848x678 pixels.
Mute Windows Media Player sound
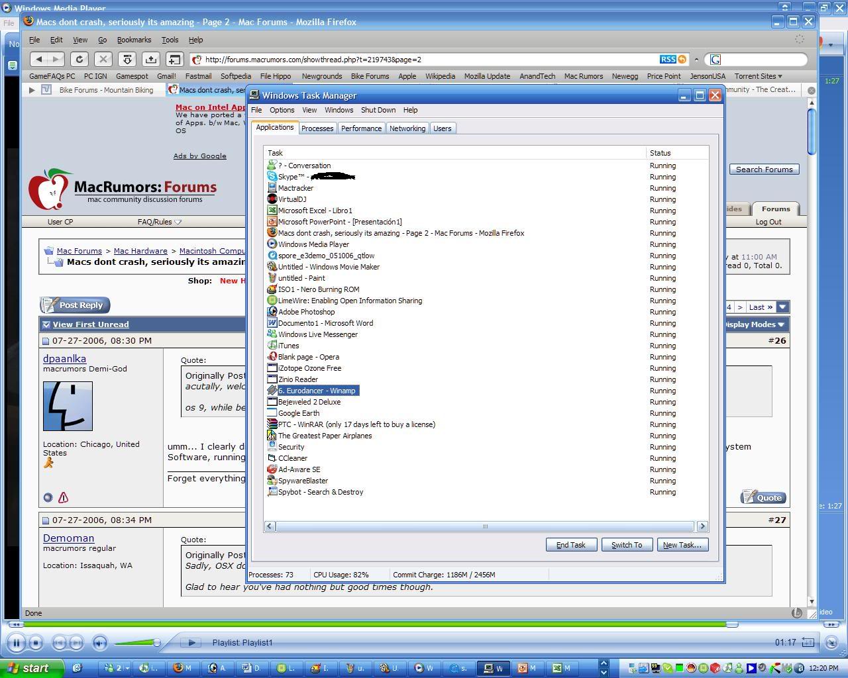click(x=99, y=642)
